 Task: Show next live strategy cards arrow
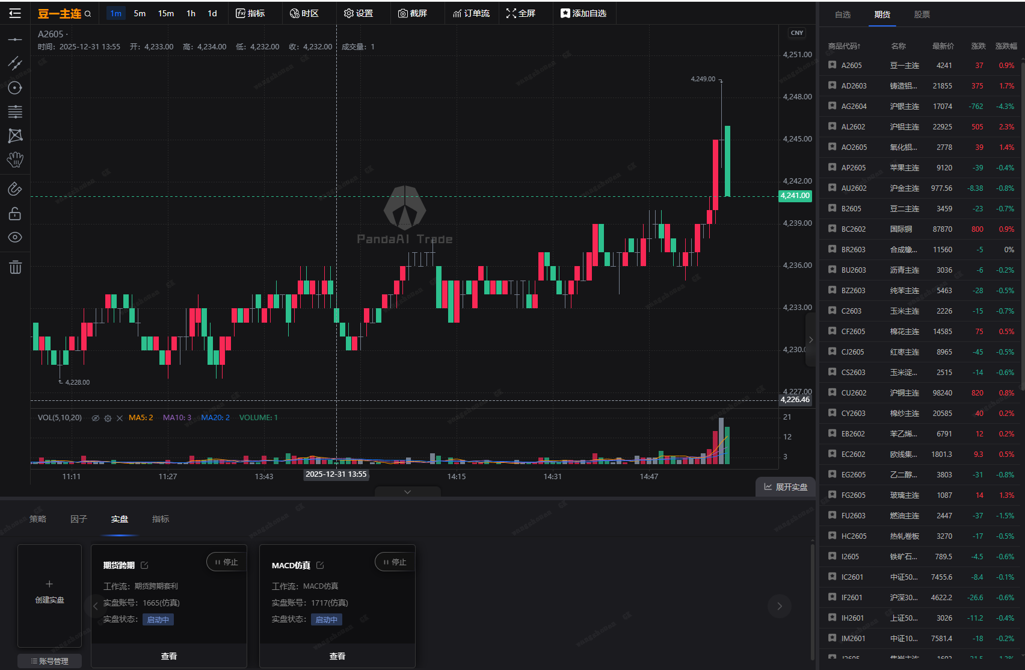780,606
